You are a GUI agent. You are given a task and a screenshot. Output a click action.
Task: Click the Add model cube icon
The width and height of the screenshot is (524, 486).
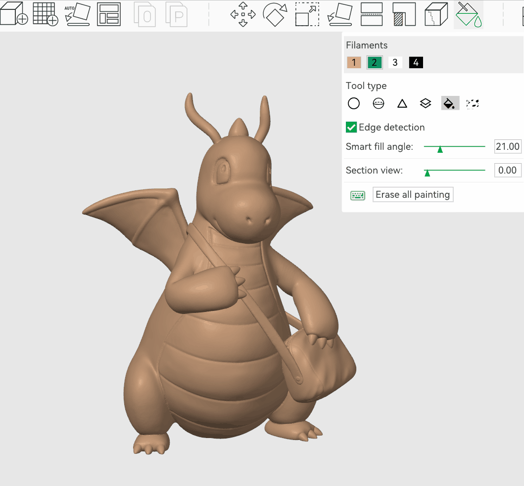pos(14,14)
